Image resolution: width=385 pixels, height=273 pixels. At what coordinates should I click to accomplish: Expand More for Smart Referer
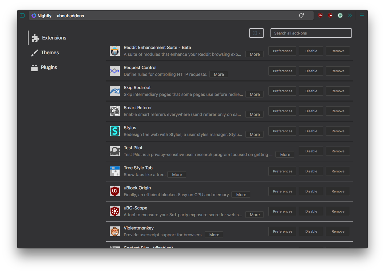(x=255, y=114)
